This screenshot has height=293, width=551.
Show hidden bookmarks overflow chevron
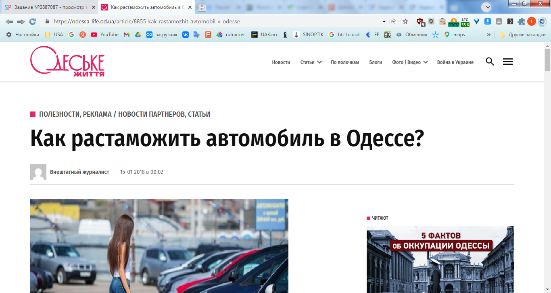click(x=489, y=35)
